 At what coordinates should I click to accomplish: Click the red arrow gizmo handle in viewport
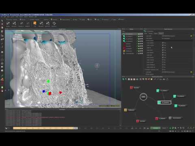61,92
